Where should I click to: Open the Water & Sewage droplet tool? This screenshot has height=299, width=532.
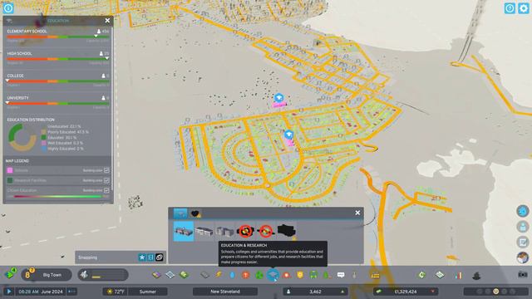coord(232,275)
